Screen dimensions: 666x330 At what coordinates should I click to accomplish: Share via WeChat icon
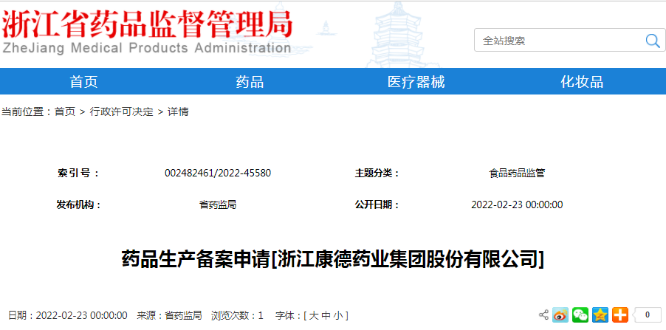[x=580, y=314]
